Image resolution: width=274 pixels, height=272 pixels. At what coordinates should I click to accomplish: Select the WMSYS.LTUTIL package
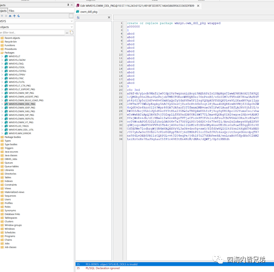click(x=17, y=82)
